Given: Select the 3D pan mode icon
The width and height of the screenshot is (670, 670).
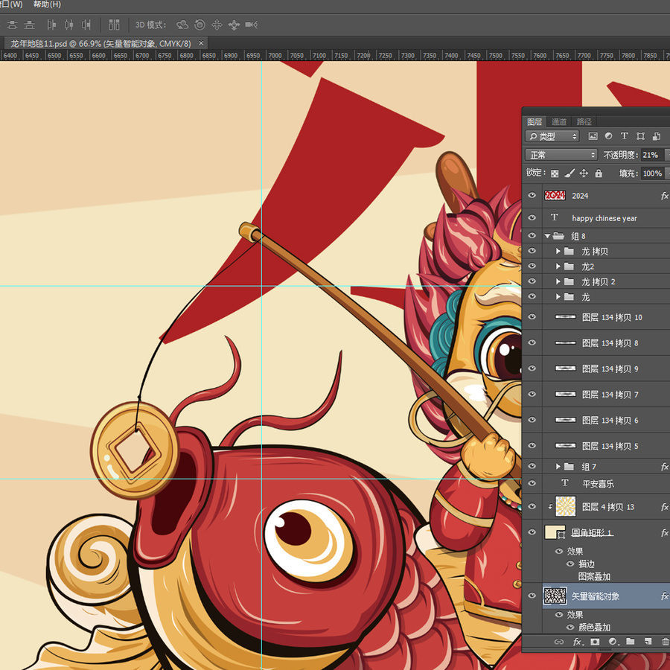Looking at the screenshot, I should pos(217,25).
